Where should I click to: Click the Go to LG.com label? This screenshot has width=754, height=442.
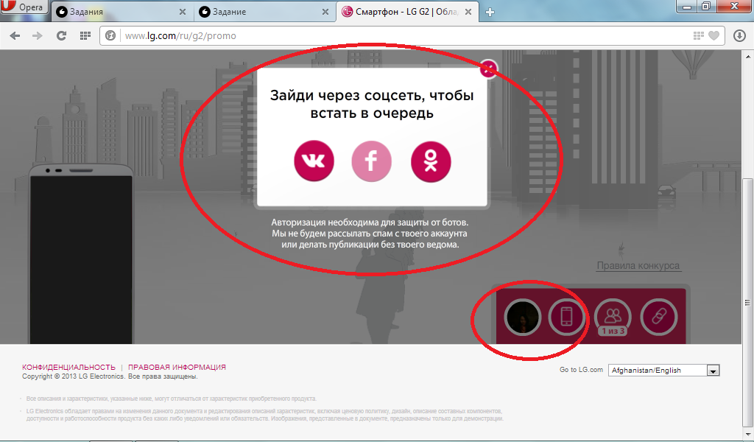(581, 370)
